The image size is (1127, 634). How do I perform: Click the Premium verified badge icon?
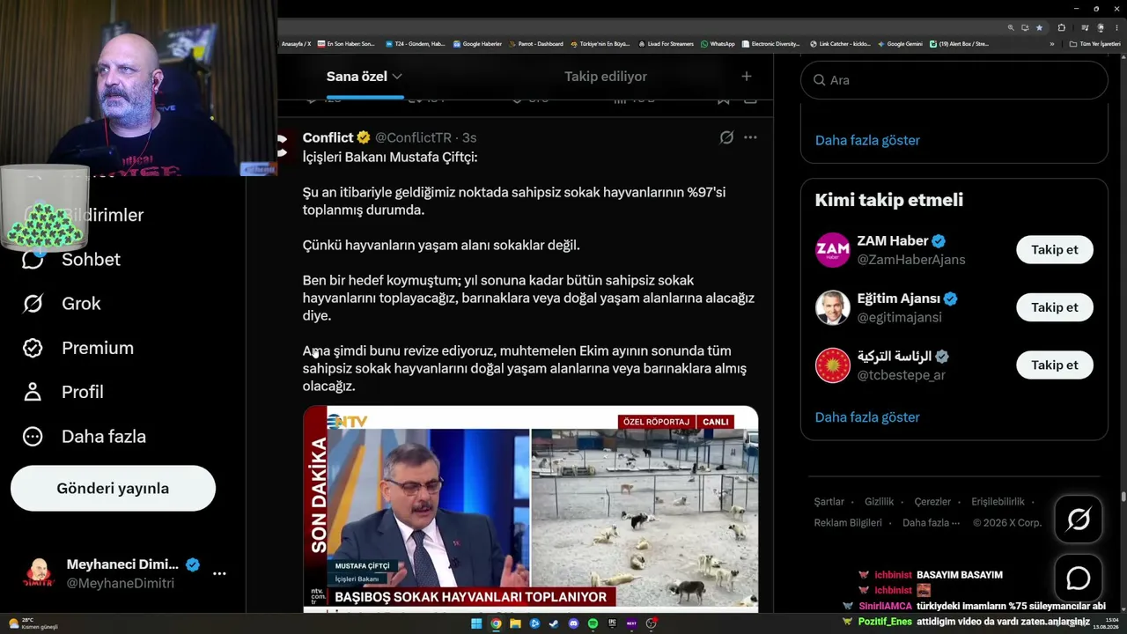click(x=33, y=348)
